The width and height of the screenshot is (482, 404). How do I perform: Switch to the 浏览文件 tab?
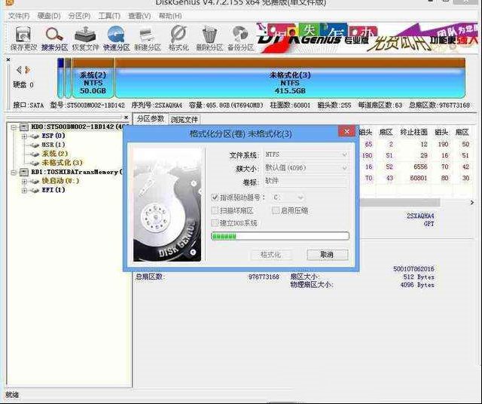[x=185, y=119]
